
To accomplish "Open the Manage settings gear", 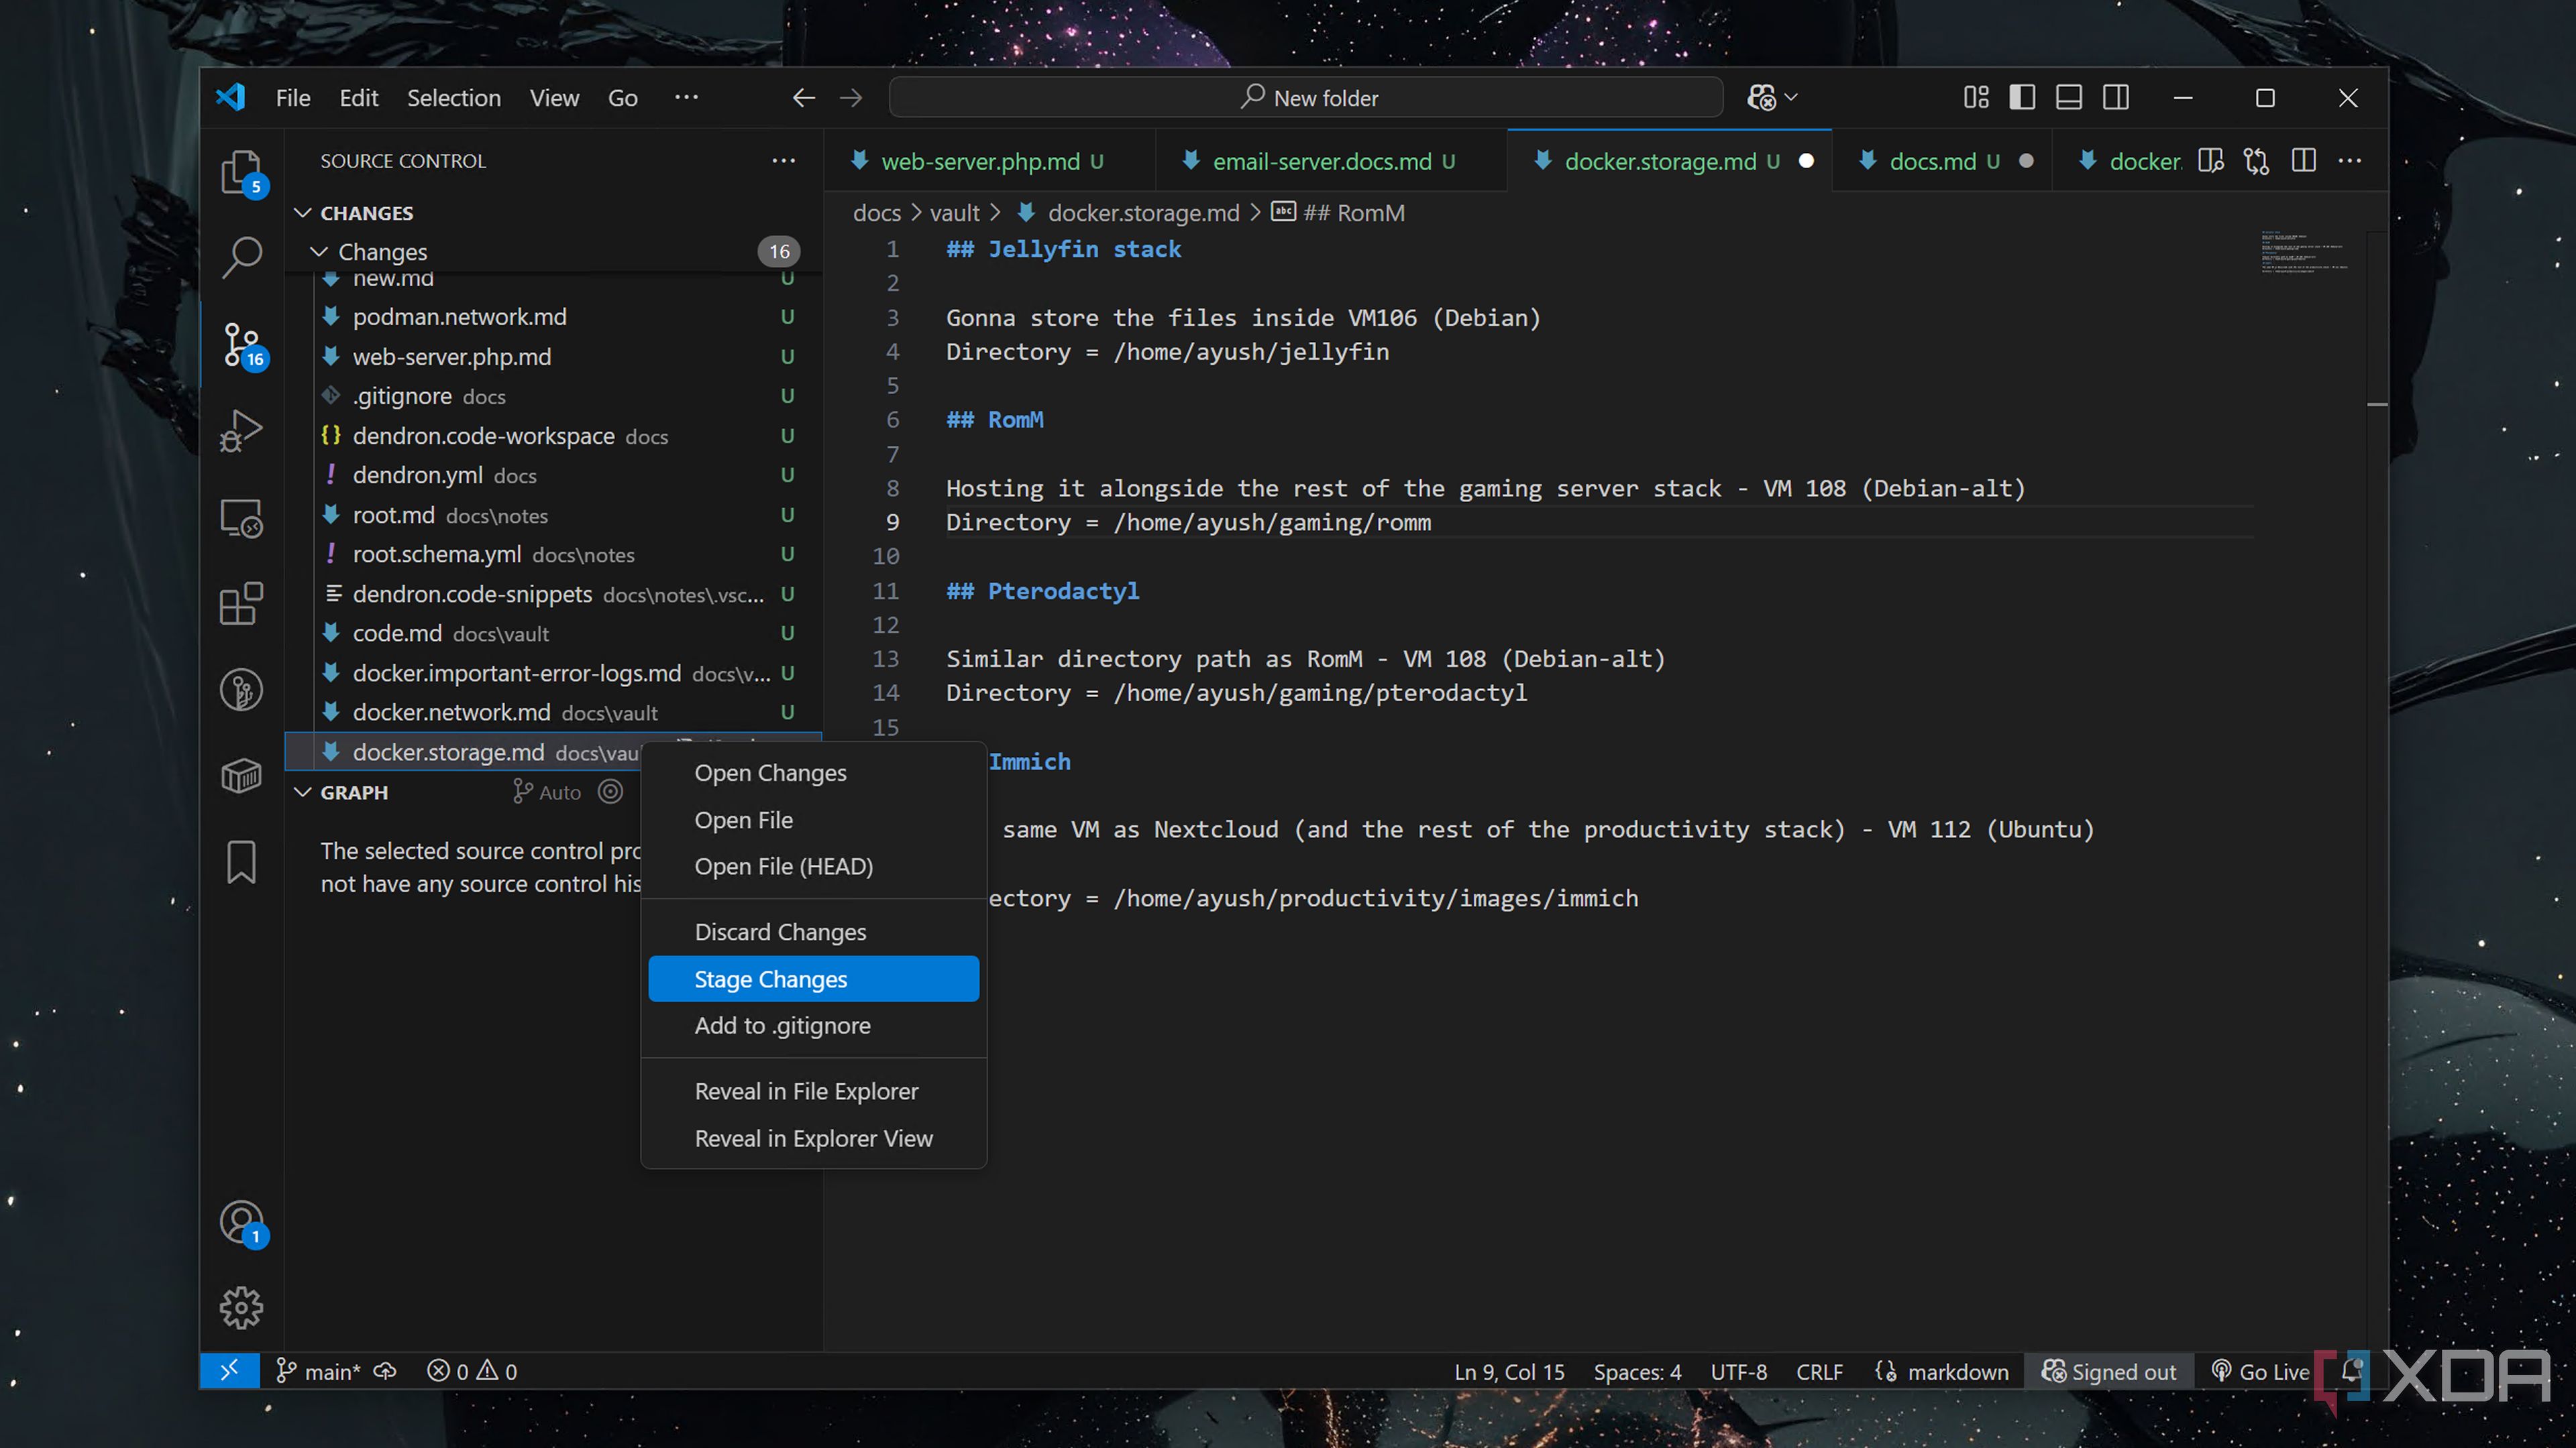I will click(x=241, y=1307).
